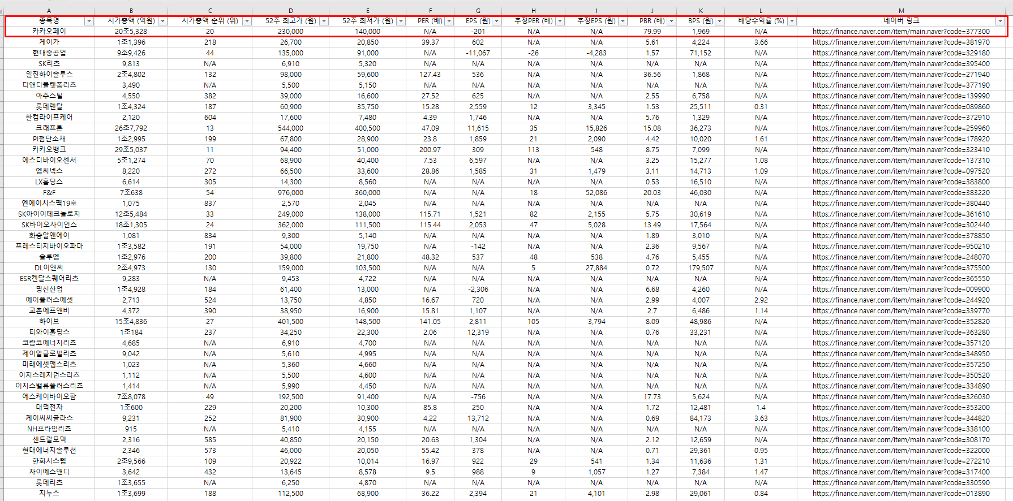Viewport: 1013px width, 501px height.
Task: Select the BPS cell 179,507
Action: (701, 268)
